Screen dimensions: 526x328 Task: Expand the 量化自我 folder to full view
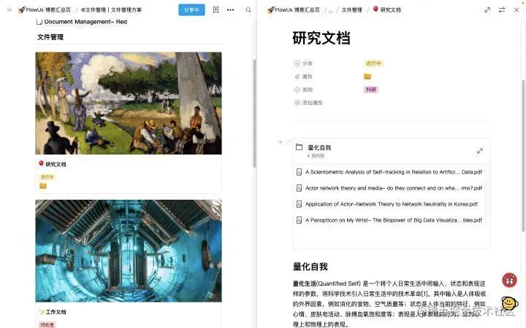pyautogui.click(x=480, y=151)
